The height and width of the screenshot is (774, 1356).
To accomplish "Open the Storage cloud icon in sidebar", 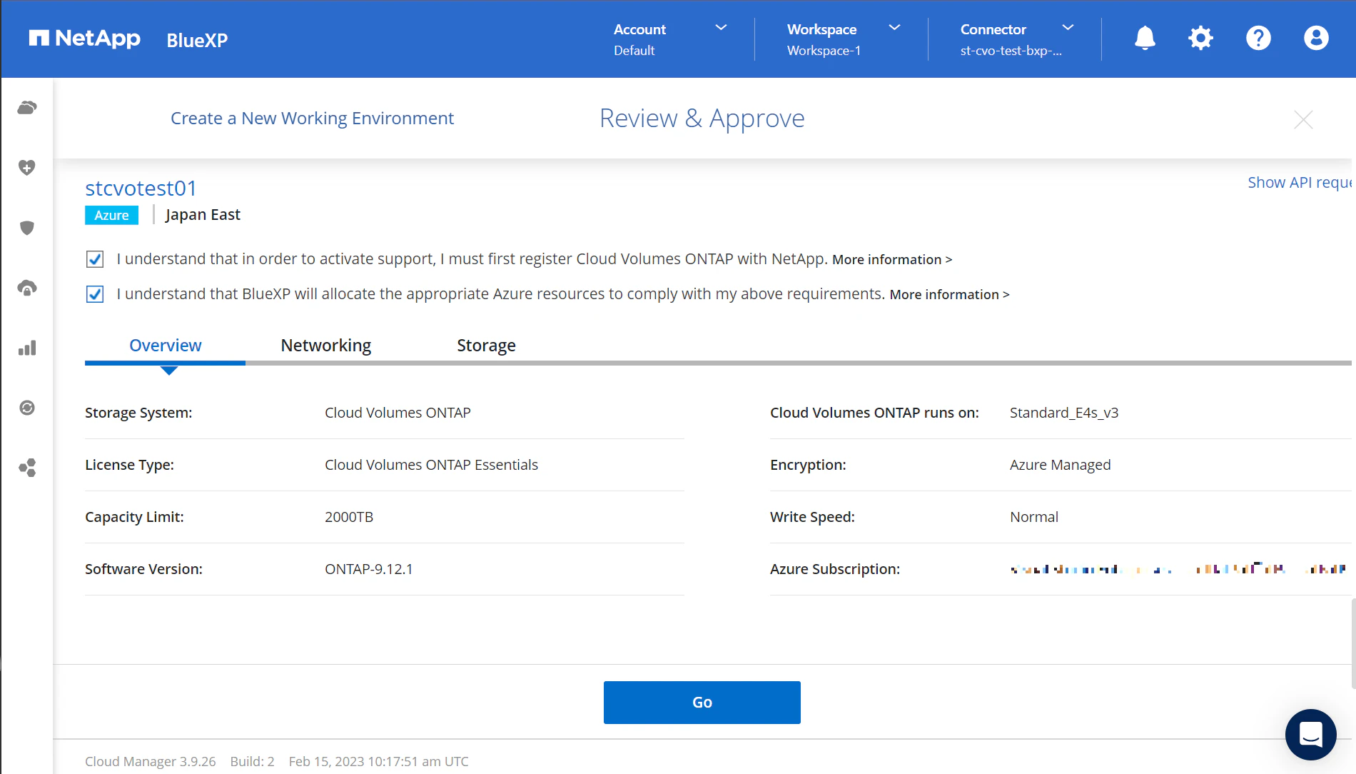I will click(x=27, y=108).
